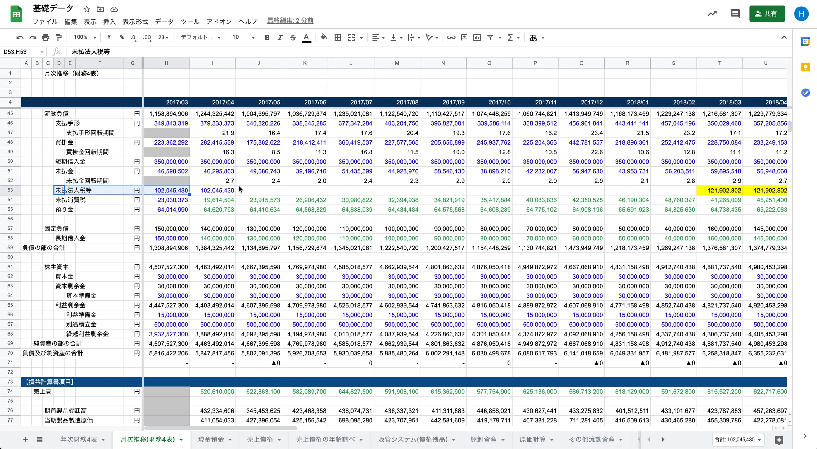Click the paint format roller icon
Screen dimensions: 817x449
[59, 37]
